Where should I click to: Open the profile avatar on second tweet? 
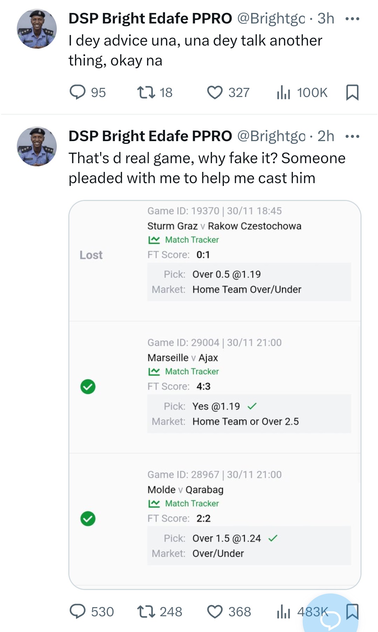click(37, 146)
